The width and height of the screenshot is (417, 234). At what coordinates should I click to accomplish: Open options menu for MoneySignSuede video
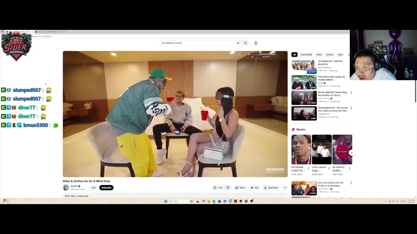(x=351, y=108)
